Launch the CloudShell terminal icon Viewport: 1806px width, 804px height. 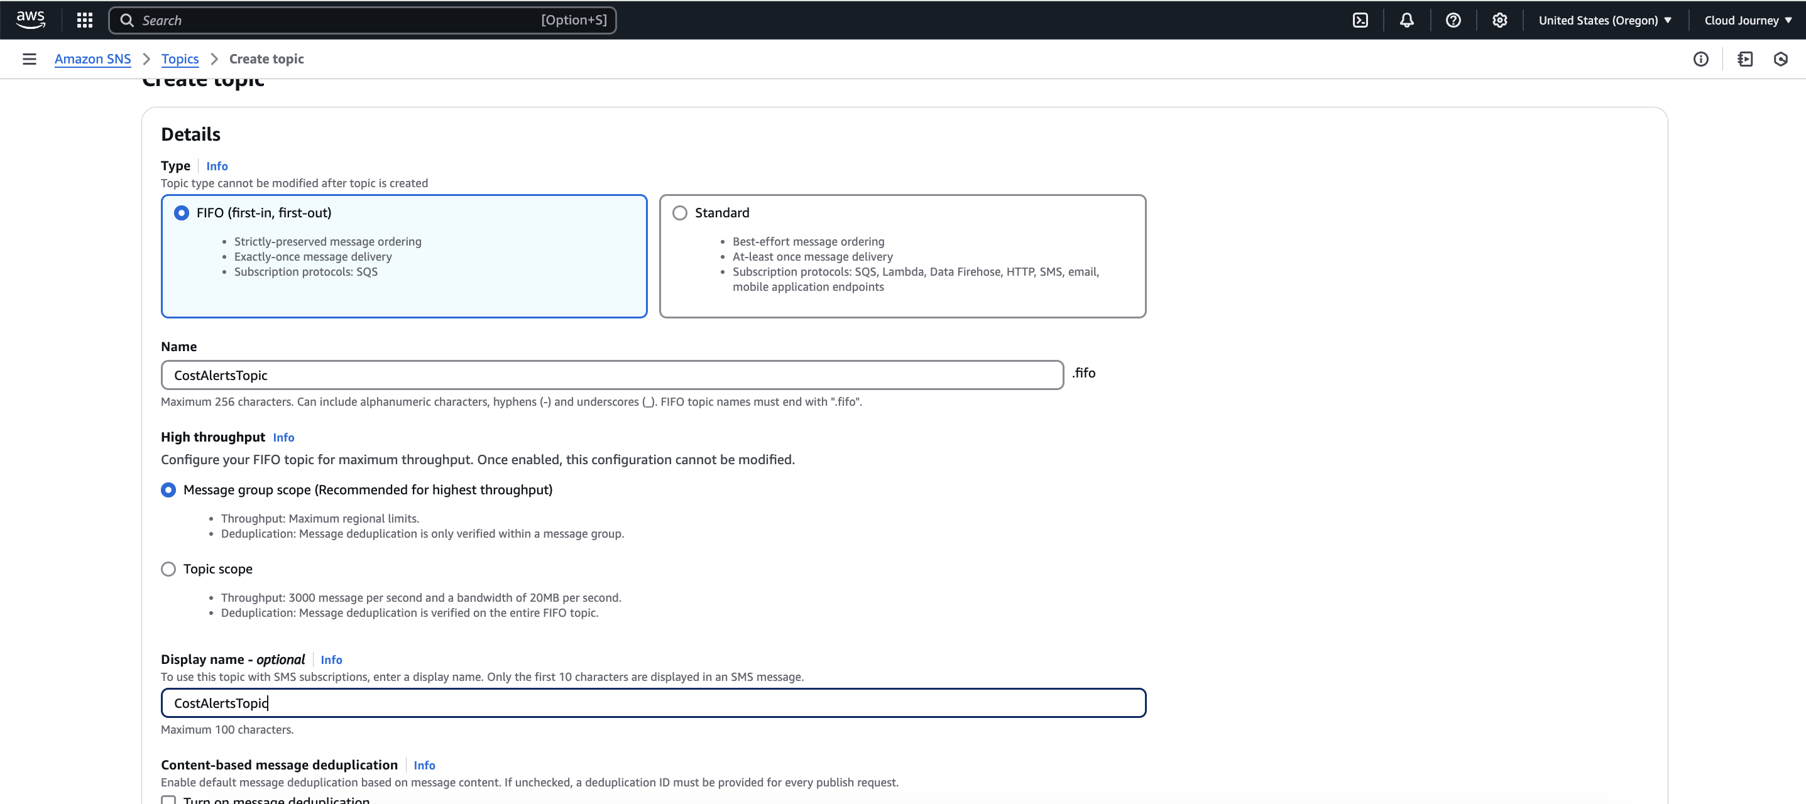click(1360, 20)
